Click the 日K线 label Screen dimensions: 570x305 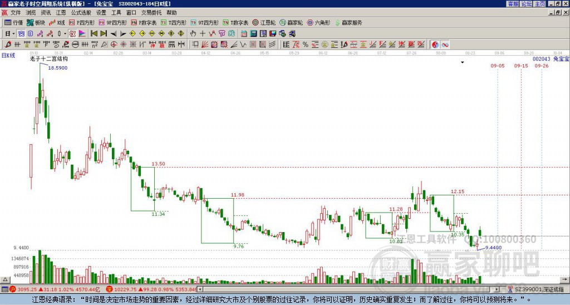[8, 56]
